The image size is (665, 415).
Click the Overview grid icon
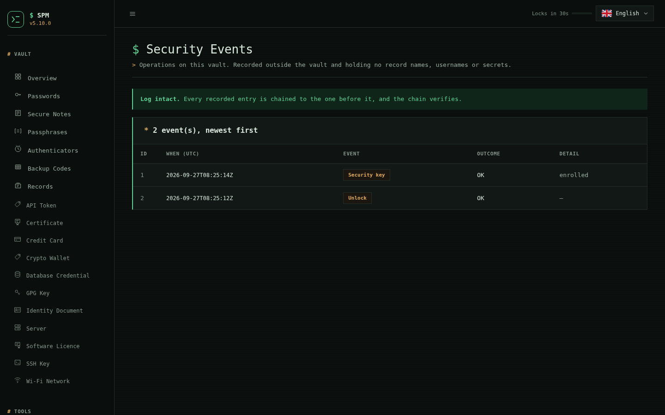[x=18, y=77]
